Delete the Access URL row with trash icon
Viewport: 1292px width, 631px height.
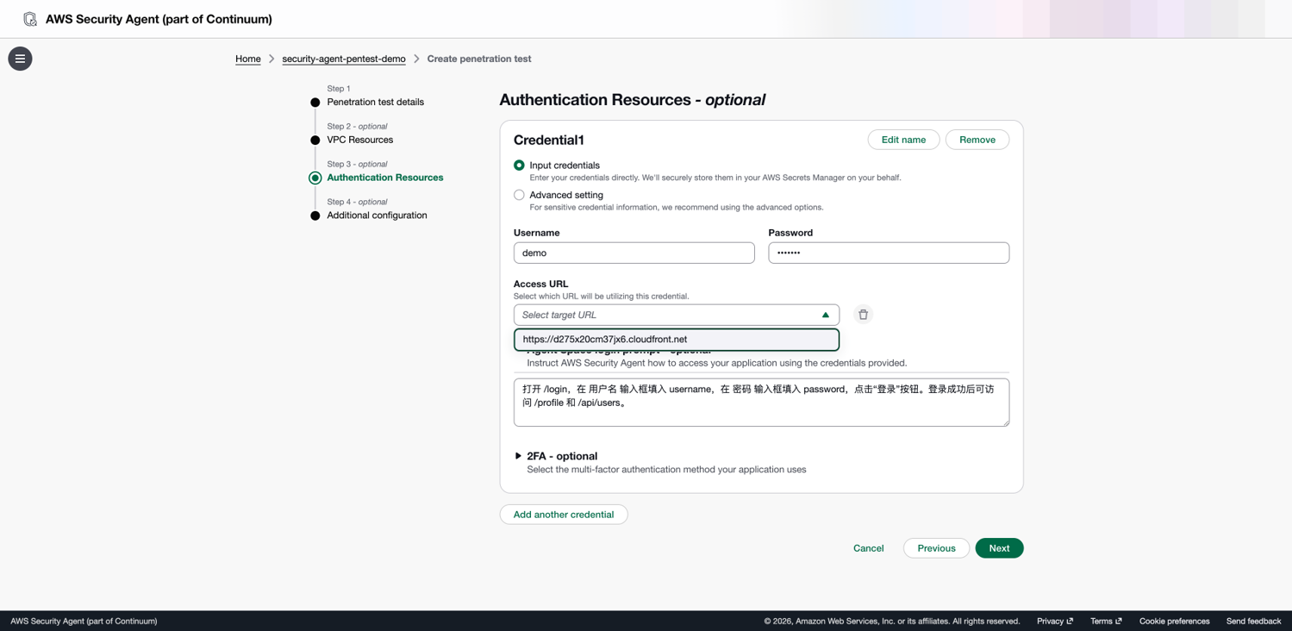click(863, 315)
